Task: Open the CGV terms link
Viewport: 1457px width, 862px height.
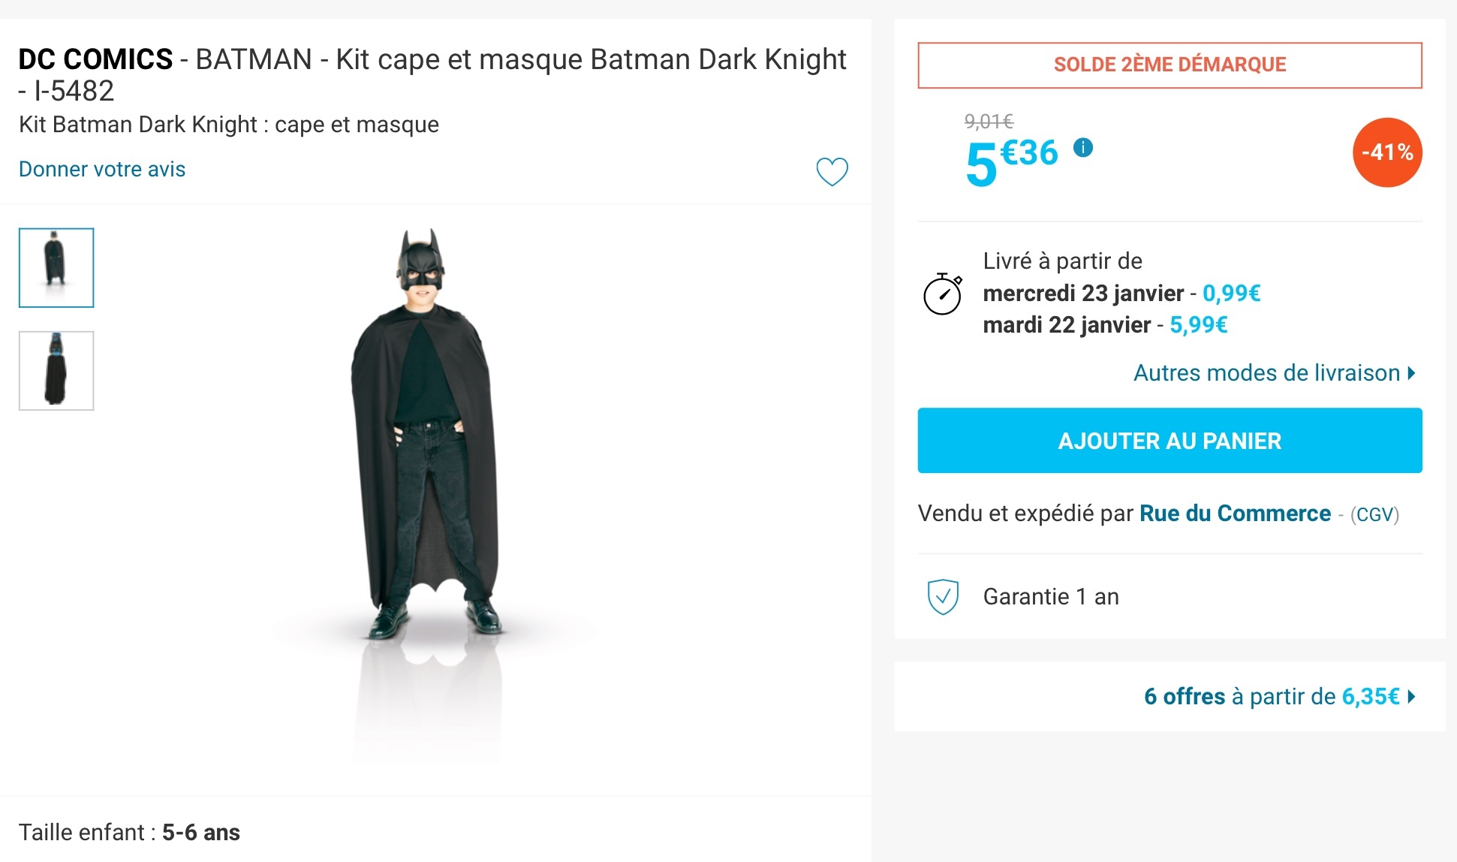Action: click(x=1374, y=515)
